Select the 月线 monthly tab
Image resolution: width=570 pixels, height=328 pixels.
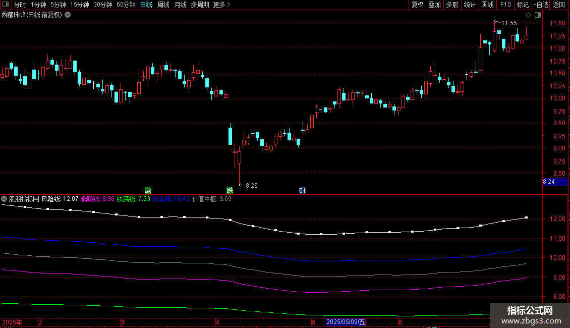coord(180,5)
